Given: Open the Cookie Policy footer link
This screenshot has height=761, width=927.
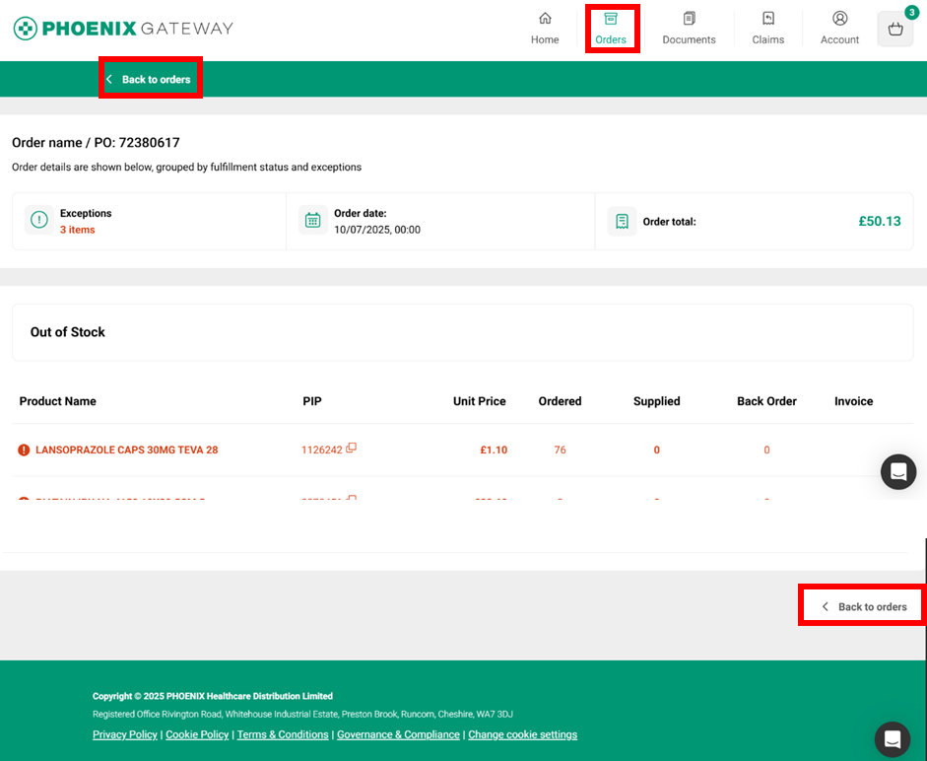Looking at the screenshot, I should [x=197, y=734].
